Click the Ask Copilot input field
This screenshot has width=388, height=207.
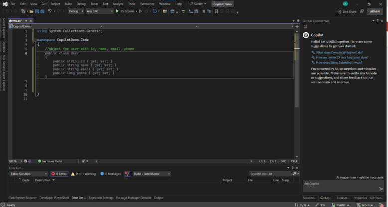pyautogui.click(x=343, y=186)
